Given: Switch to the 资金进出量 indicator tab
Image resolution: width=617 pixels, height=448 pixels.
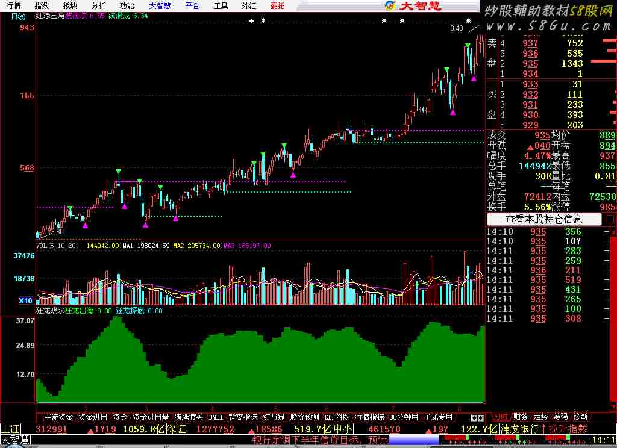Looking at the screenshot, I should pos(151,417).
